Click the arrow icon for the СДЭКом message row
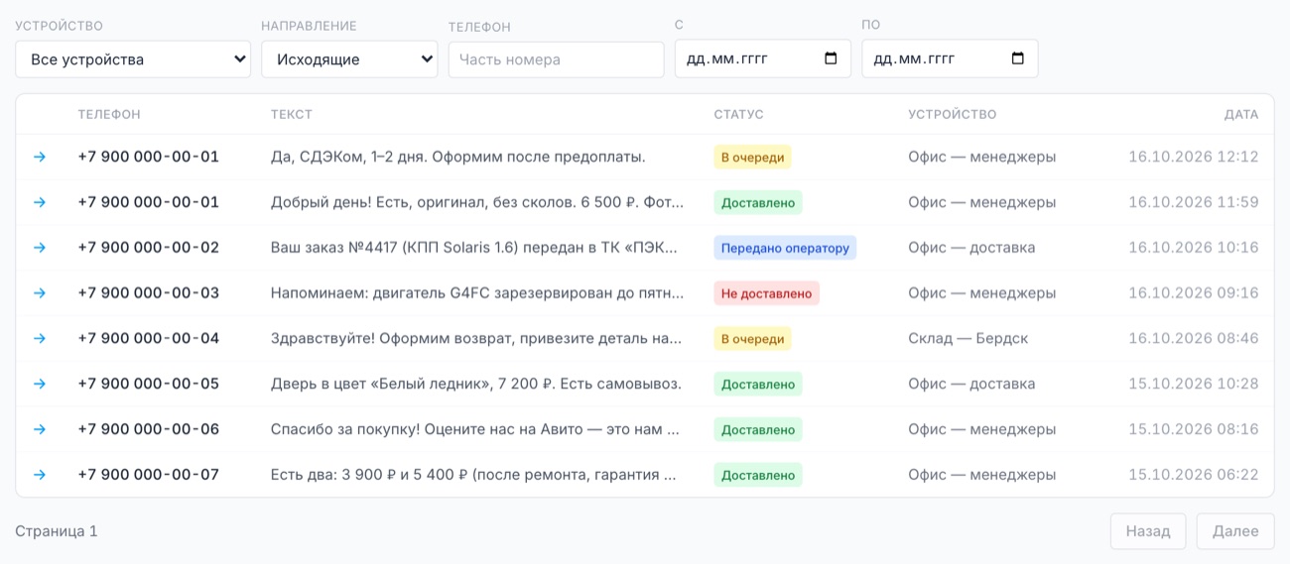1290x564 pixels. (40, 157)
